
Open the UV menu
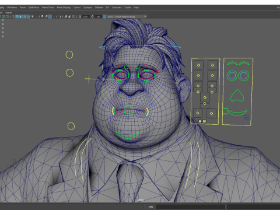pyautogui.click(x=107, y=8)
